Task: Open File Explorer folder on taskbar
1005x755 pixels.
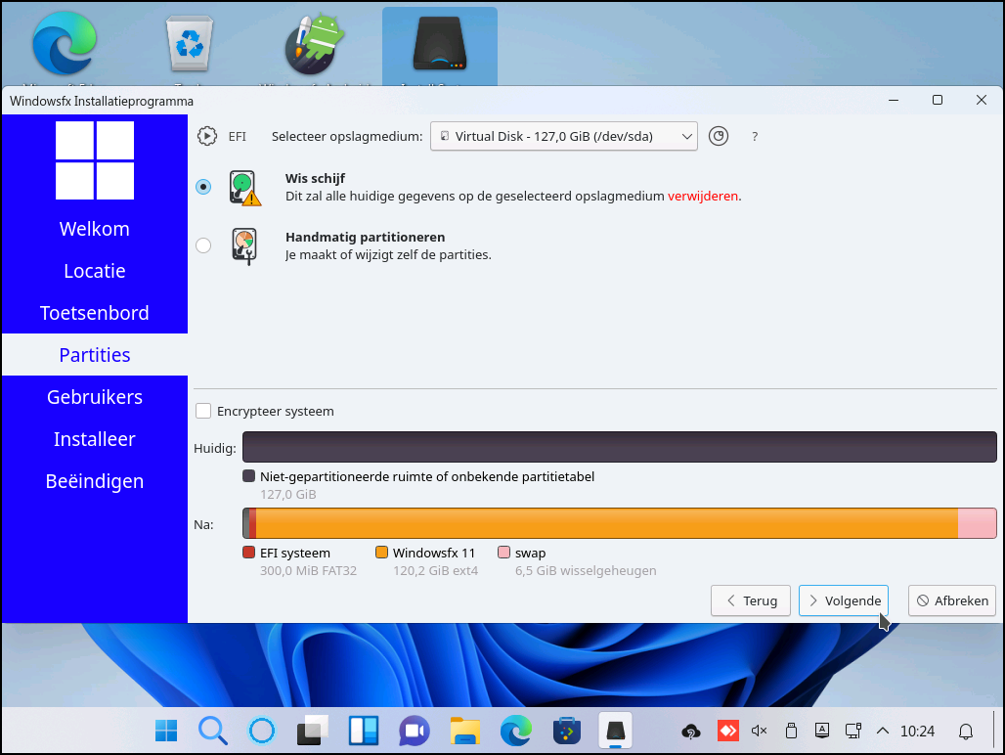Action: (x=465, y=731)
